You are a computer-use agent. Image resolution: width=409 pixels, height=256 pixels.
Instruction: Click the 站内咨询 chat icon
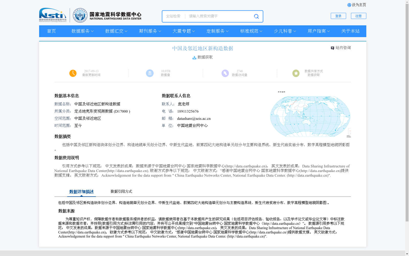pyautogui.click(x=332, y=48)
